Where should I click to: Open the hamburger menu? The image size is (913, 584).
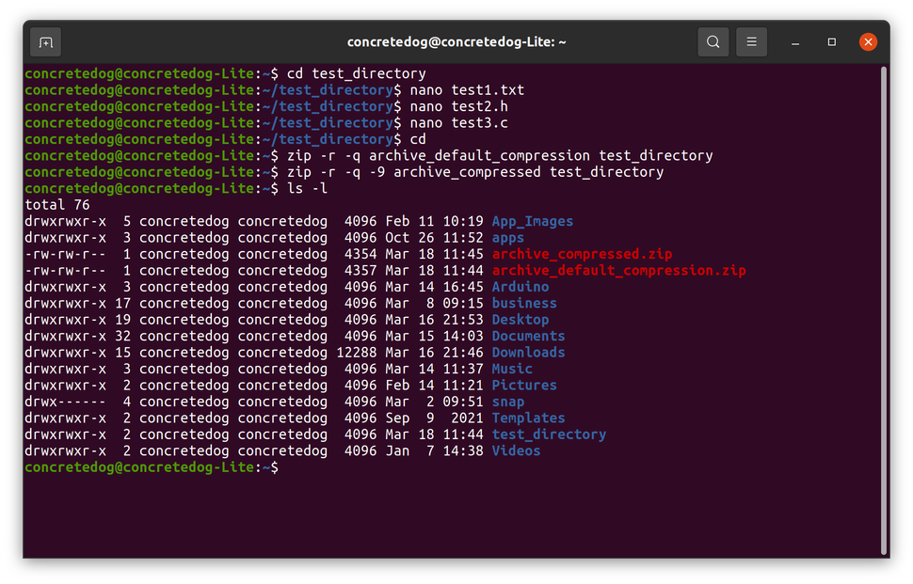[751, 41]
